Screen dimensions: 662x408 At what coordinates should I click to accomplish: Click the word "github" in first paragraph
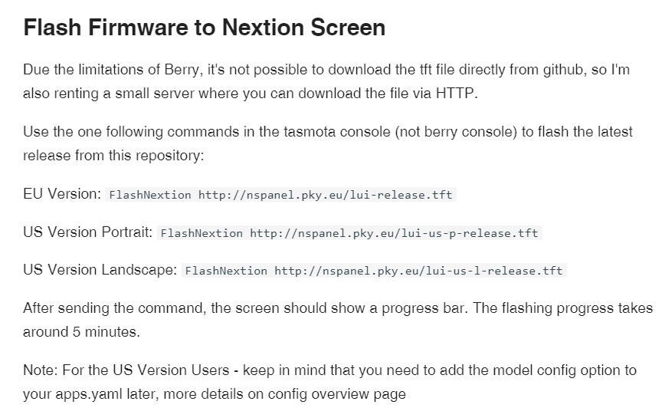click(556, 69)
